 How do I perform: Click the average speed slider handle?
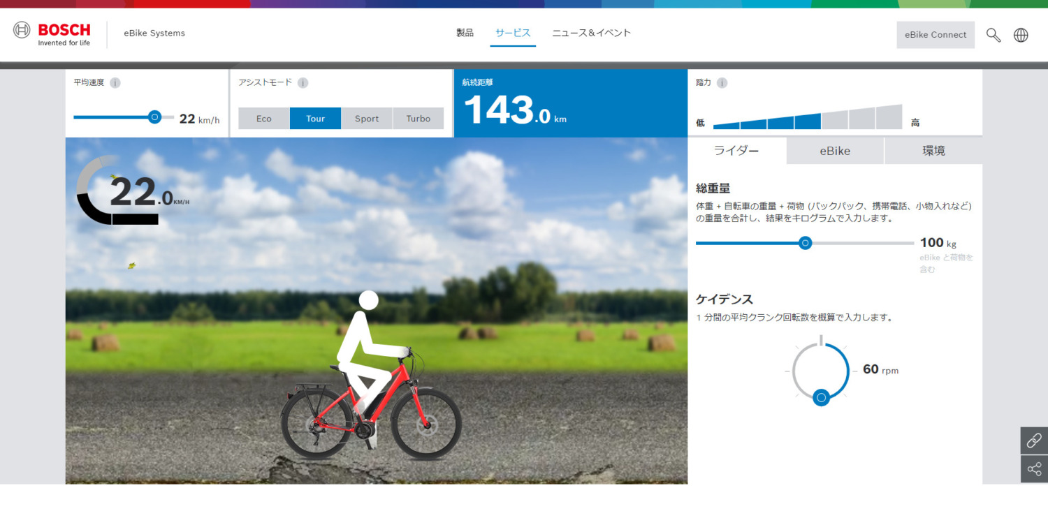point(155,117)
